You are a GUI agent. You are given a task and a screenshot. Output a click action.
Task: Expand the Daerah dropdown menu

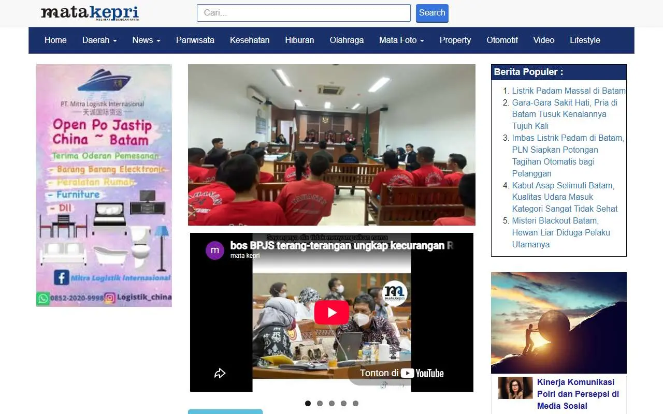pyautogui.click(x=99, y=40)
